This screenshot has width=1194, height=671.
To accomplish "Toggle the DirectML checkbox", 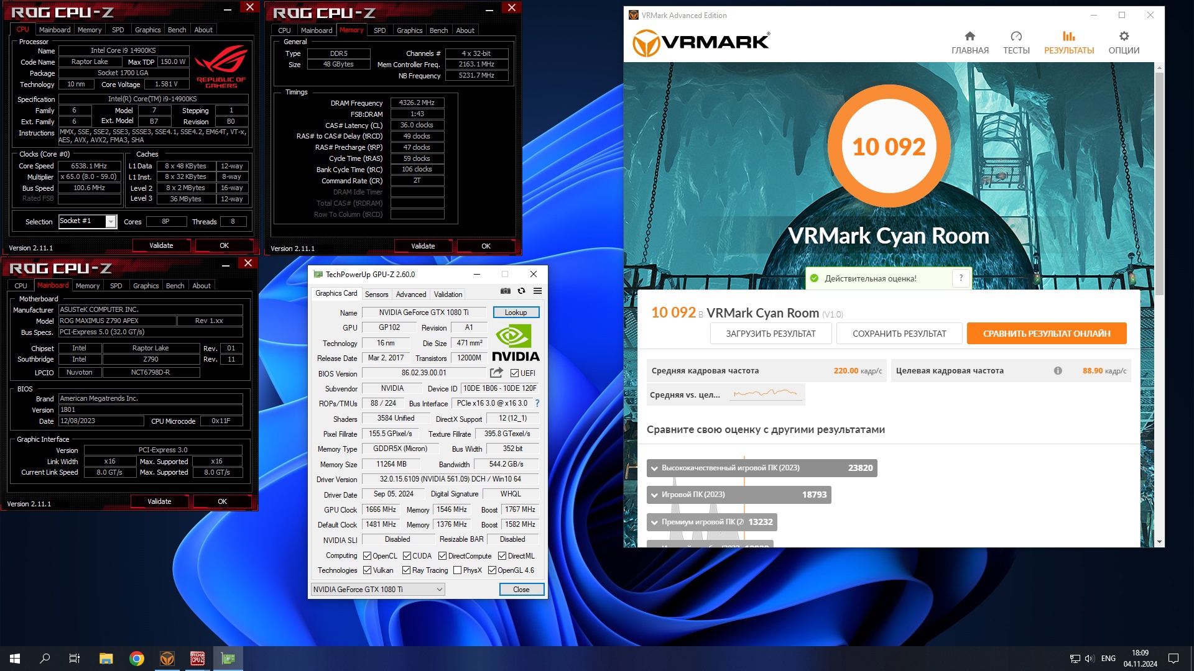I will click(502, 556).
